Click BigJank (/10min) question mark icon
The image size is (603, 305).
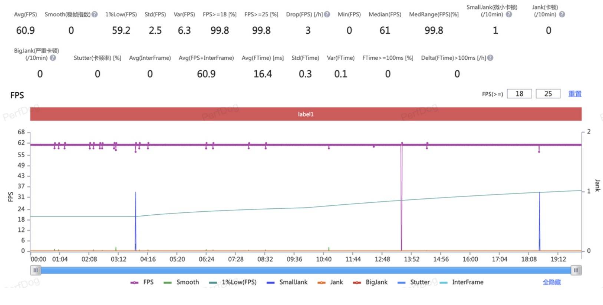coord(53,58)
